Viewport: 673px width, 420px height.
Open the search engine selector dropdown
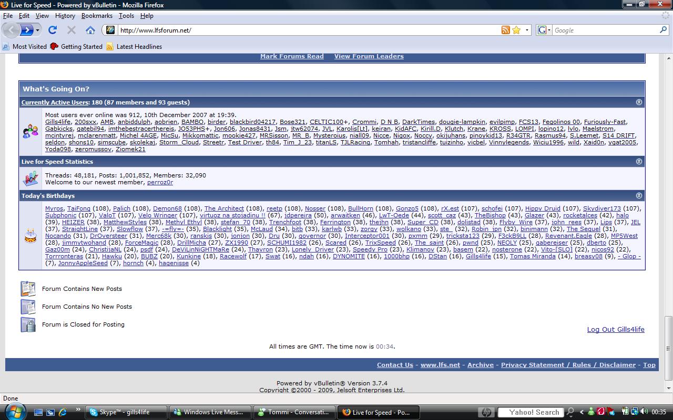click(549, 30)
